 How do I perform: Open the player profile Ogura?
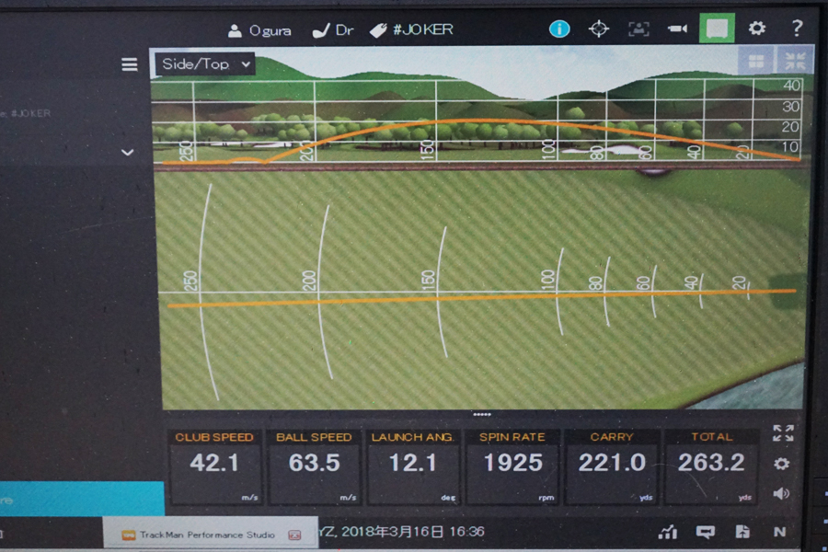(x=259, y=30)
